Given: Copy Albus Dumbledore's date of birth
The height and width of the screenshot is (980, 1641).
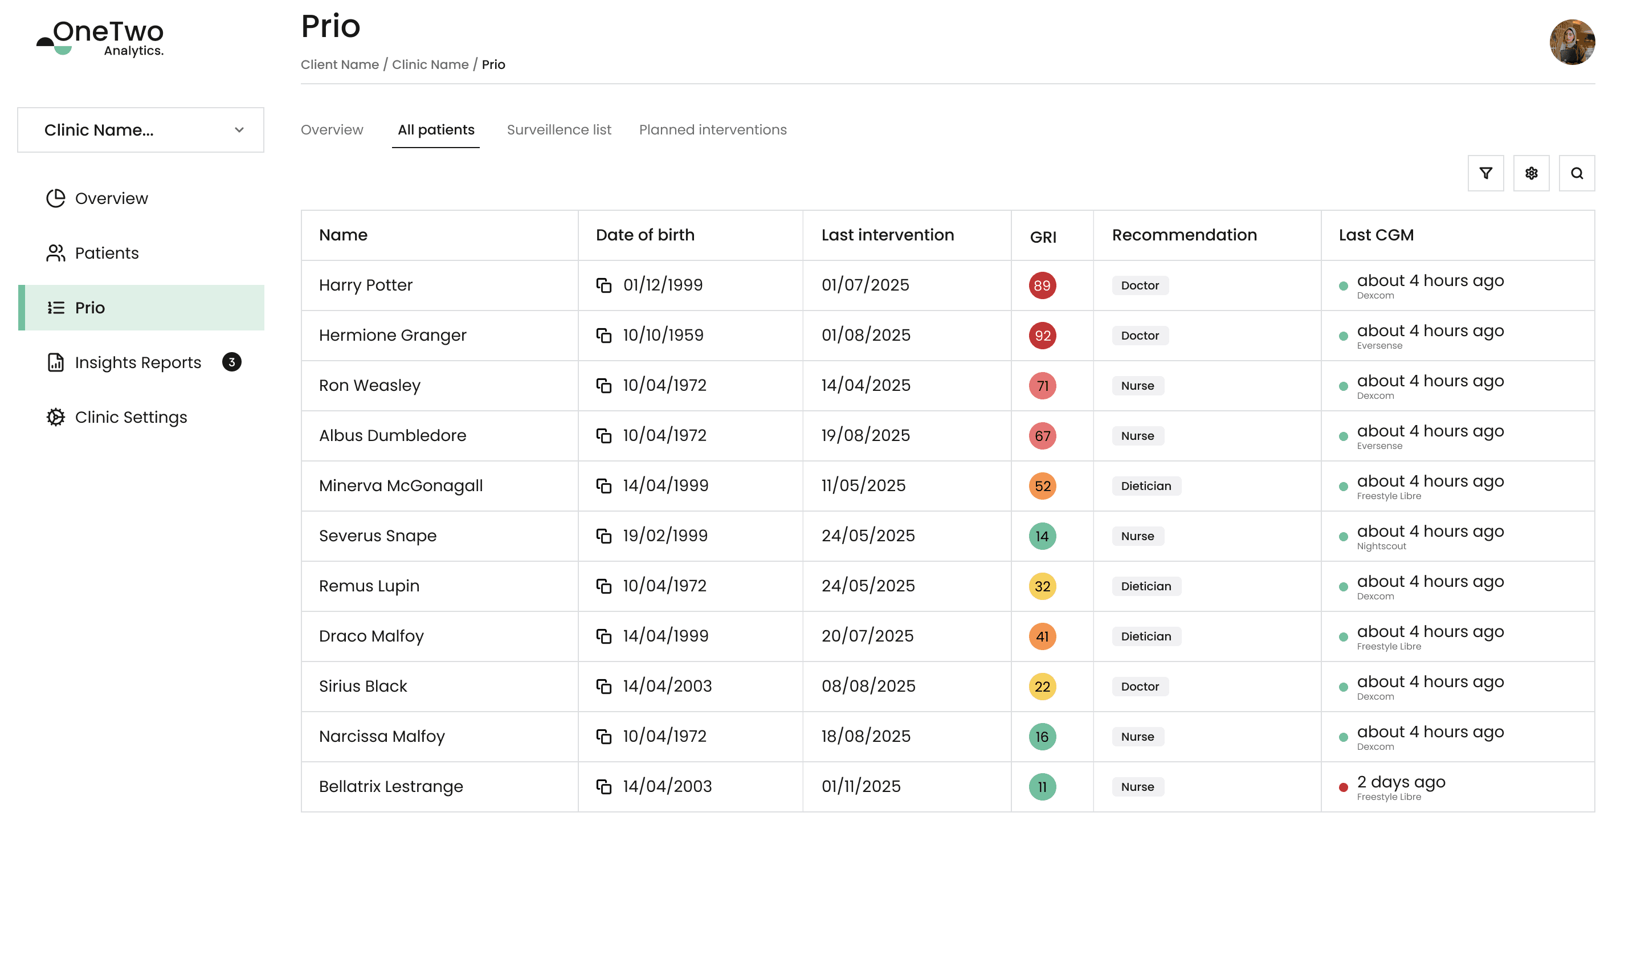Looking at the screenshot, I should 603,436.
